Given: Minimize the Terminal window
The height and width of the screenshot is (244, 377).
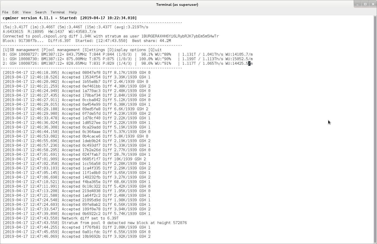Looking at the screenshot, I should coord(358,4).
